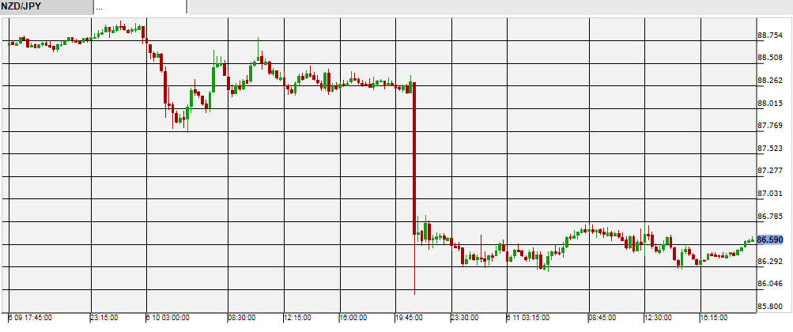Click the 16:00:00 time axis label
Image resolution: width=793 pixels, height=332 pixels.
click(x=353, y=318)
